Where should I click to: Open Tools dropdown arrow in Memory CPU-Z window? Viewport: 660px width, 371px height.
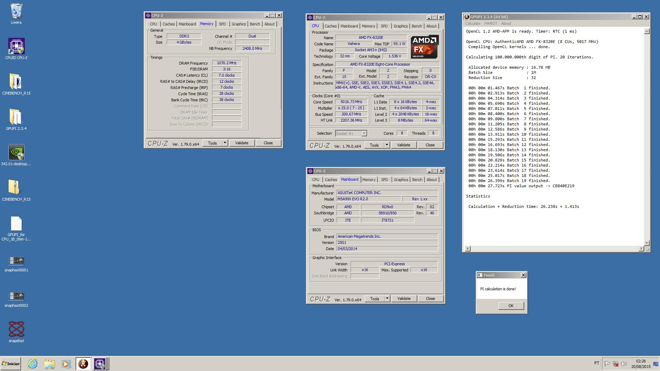pos(225,143)
